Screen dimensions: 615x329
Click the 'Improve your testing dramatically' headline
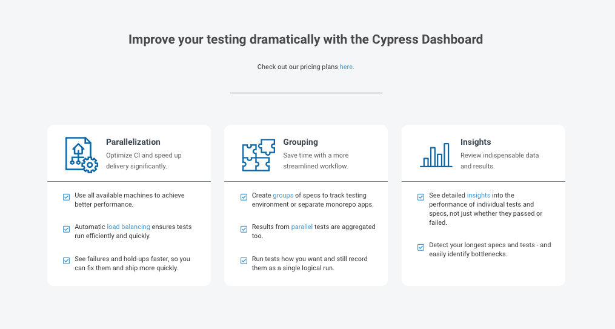305,39
